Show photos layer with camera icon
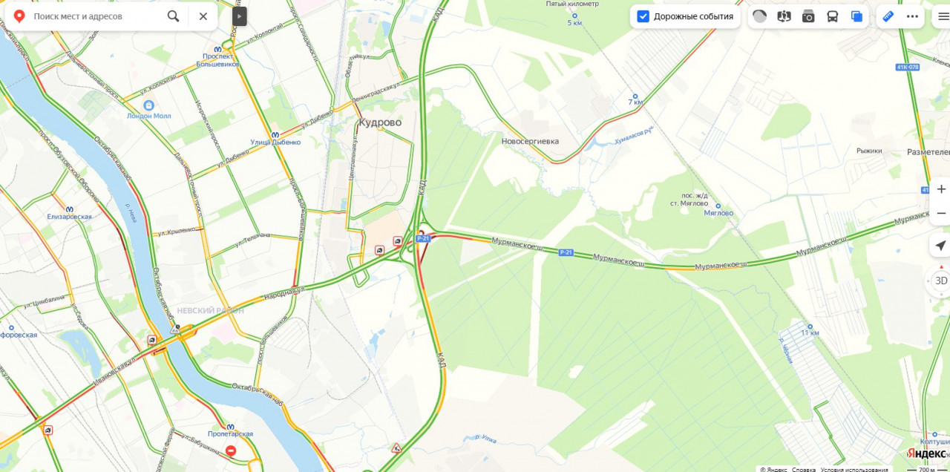950x472 pixels. (x=808, y=16)
